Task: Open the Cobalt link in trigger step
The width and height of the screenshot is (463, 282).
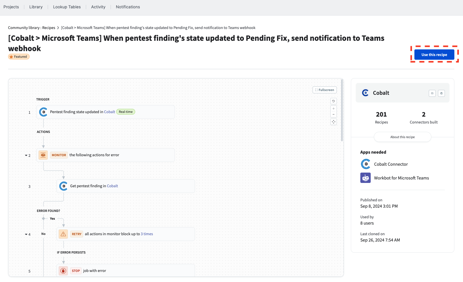Action: point(110,112)
